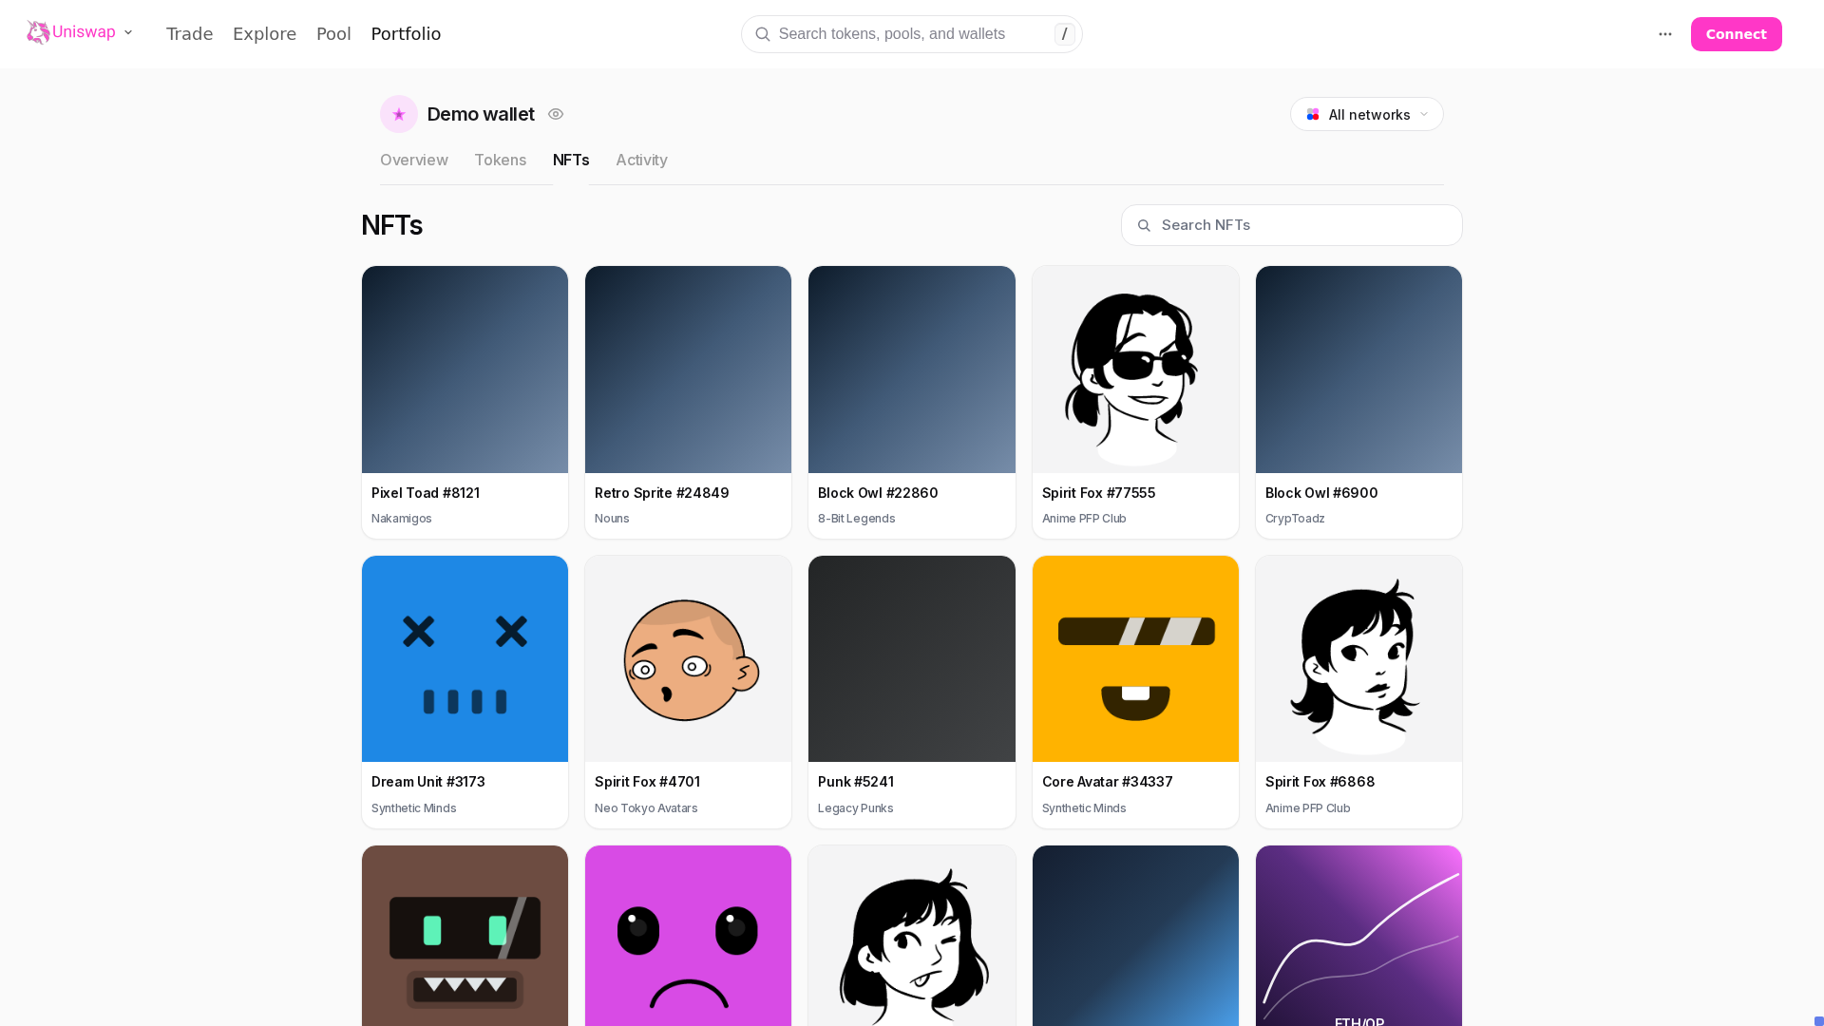This screenshot has width=1824, height=1026.
Task: Open the purple ETH/OP chart NFT thumbnail
Action: point(1358,936)
